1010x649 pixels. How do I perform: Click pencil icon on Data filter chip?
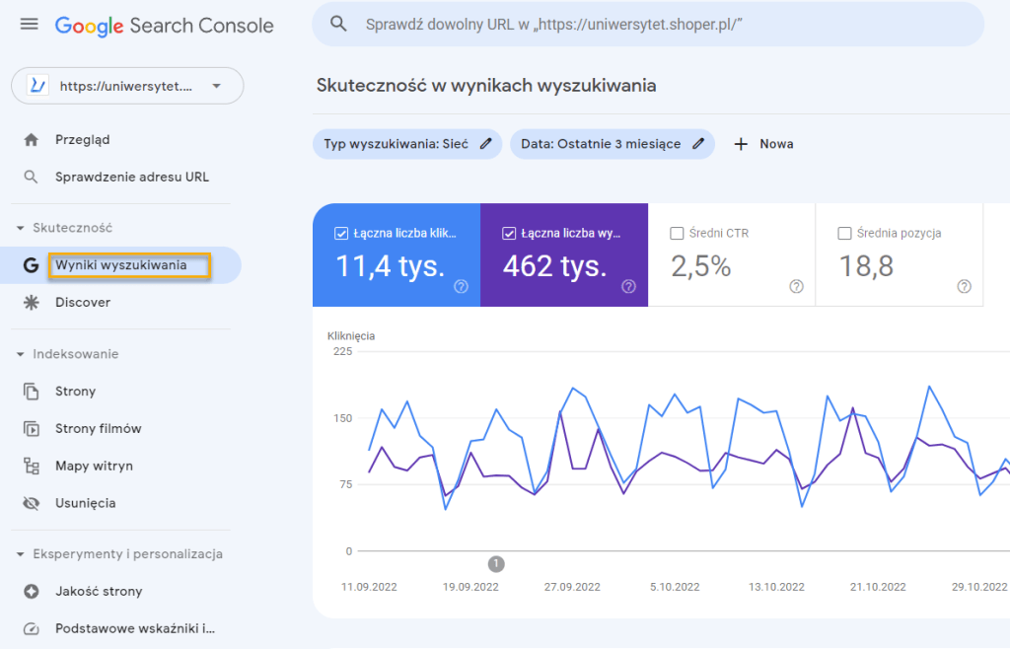pos(698,144)
